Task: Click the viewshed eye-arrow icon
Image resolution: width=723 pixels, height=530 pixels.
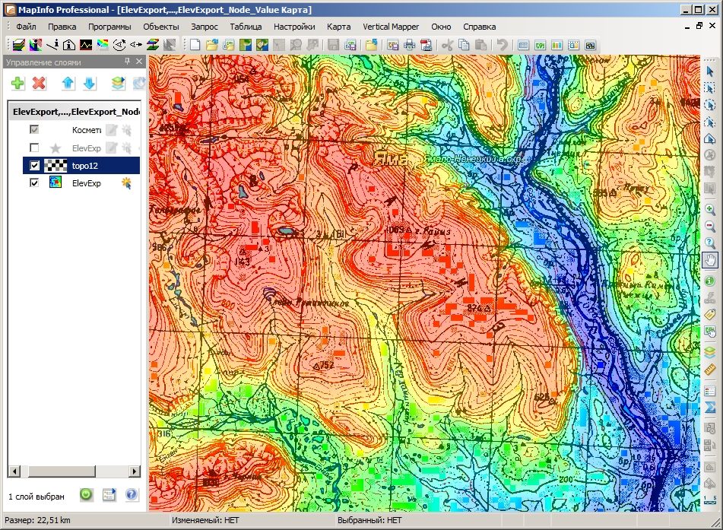Action: (119, 45)
